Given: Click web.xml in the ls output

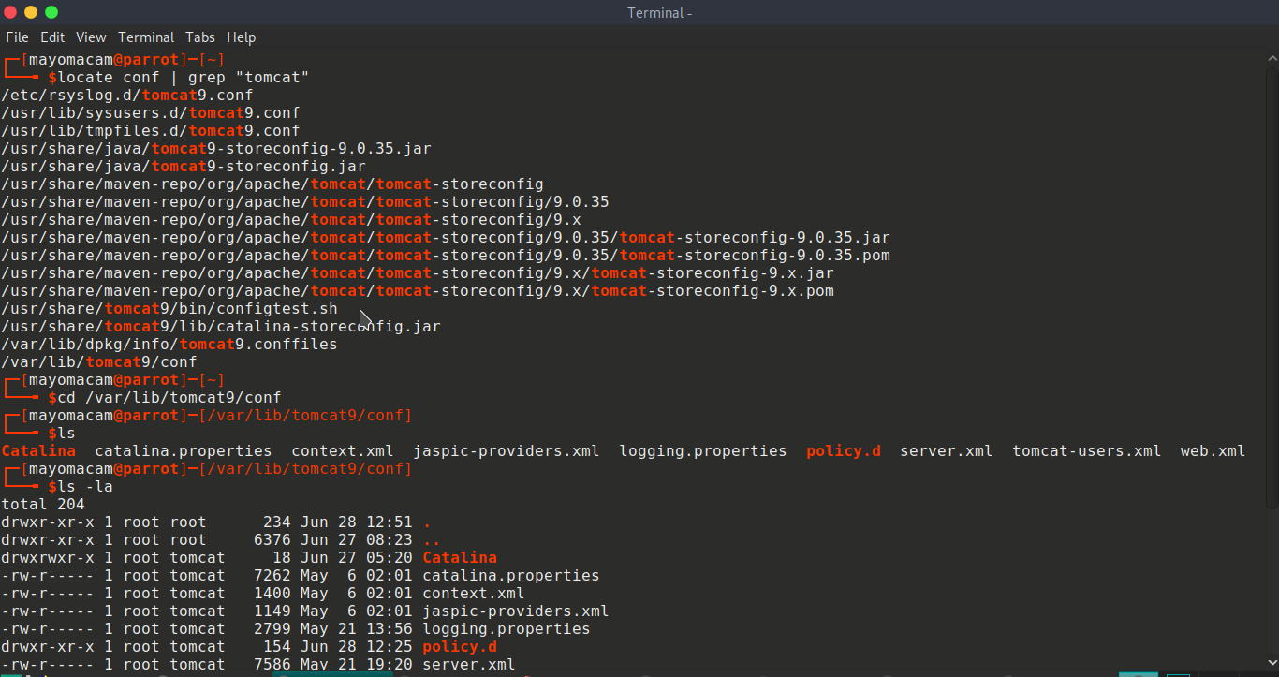Looking at the screenshot, I should click(1213, 451).
